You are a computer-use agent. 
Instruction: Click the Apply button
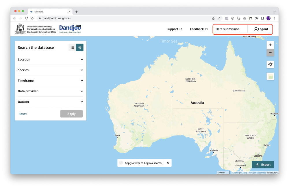(x=71, y=114)
